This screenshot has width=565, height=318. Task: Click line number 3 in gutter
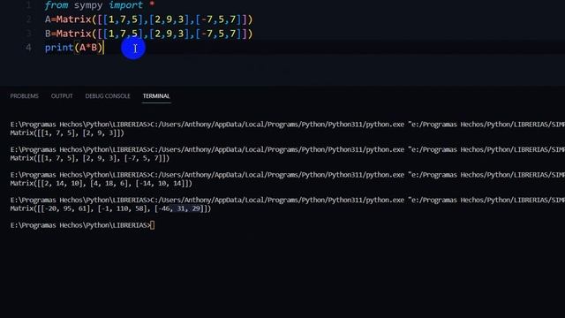28,34
